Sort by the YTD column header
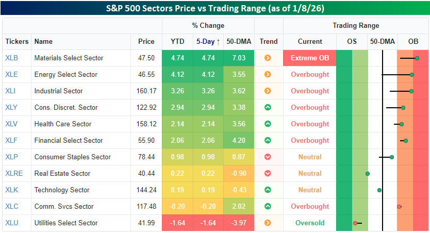Screen dimensions: 430x233 click(x=177, y=42)
